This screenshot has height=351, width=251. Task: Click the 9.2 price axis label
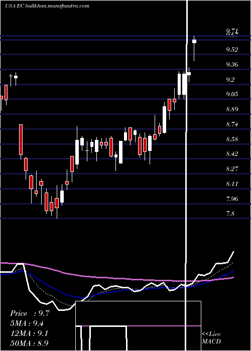pos(230,79)
